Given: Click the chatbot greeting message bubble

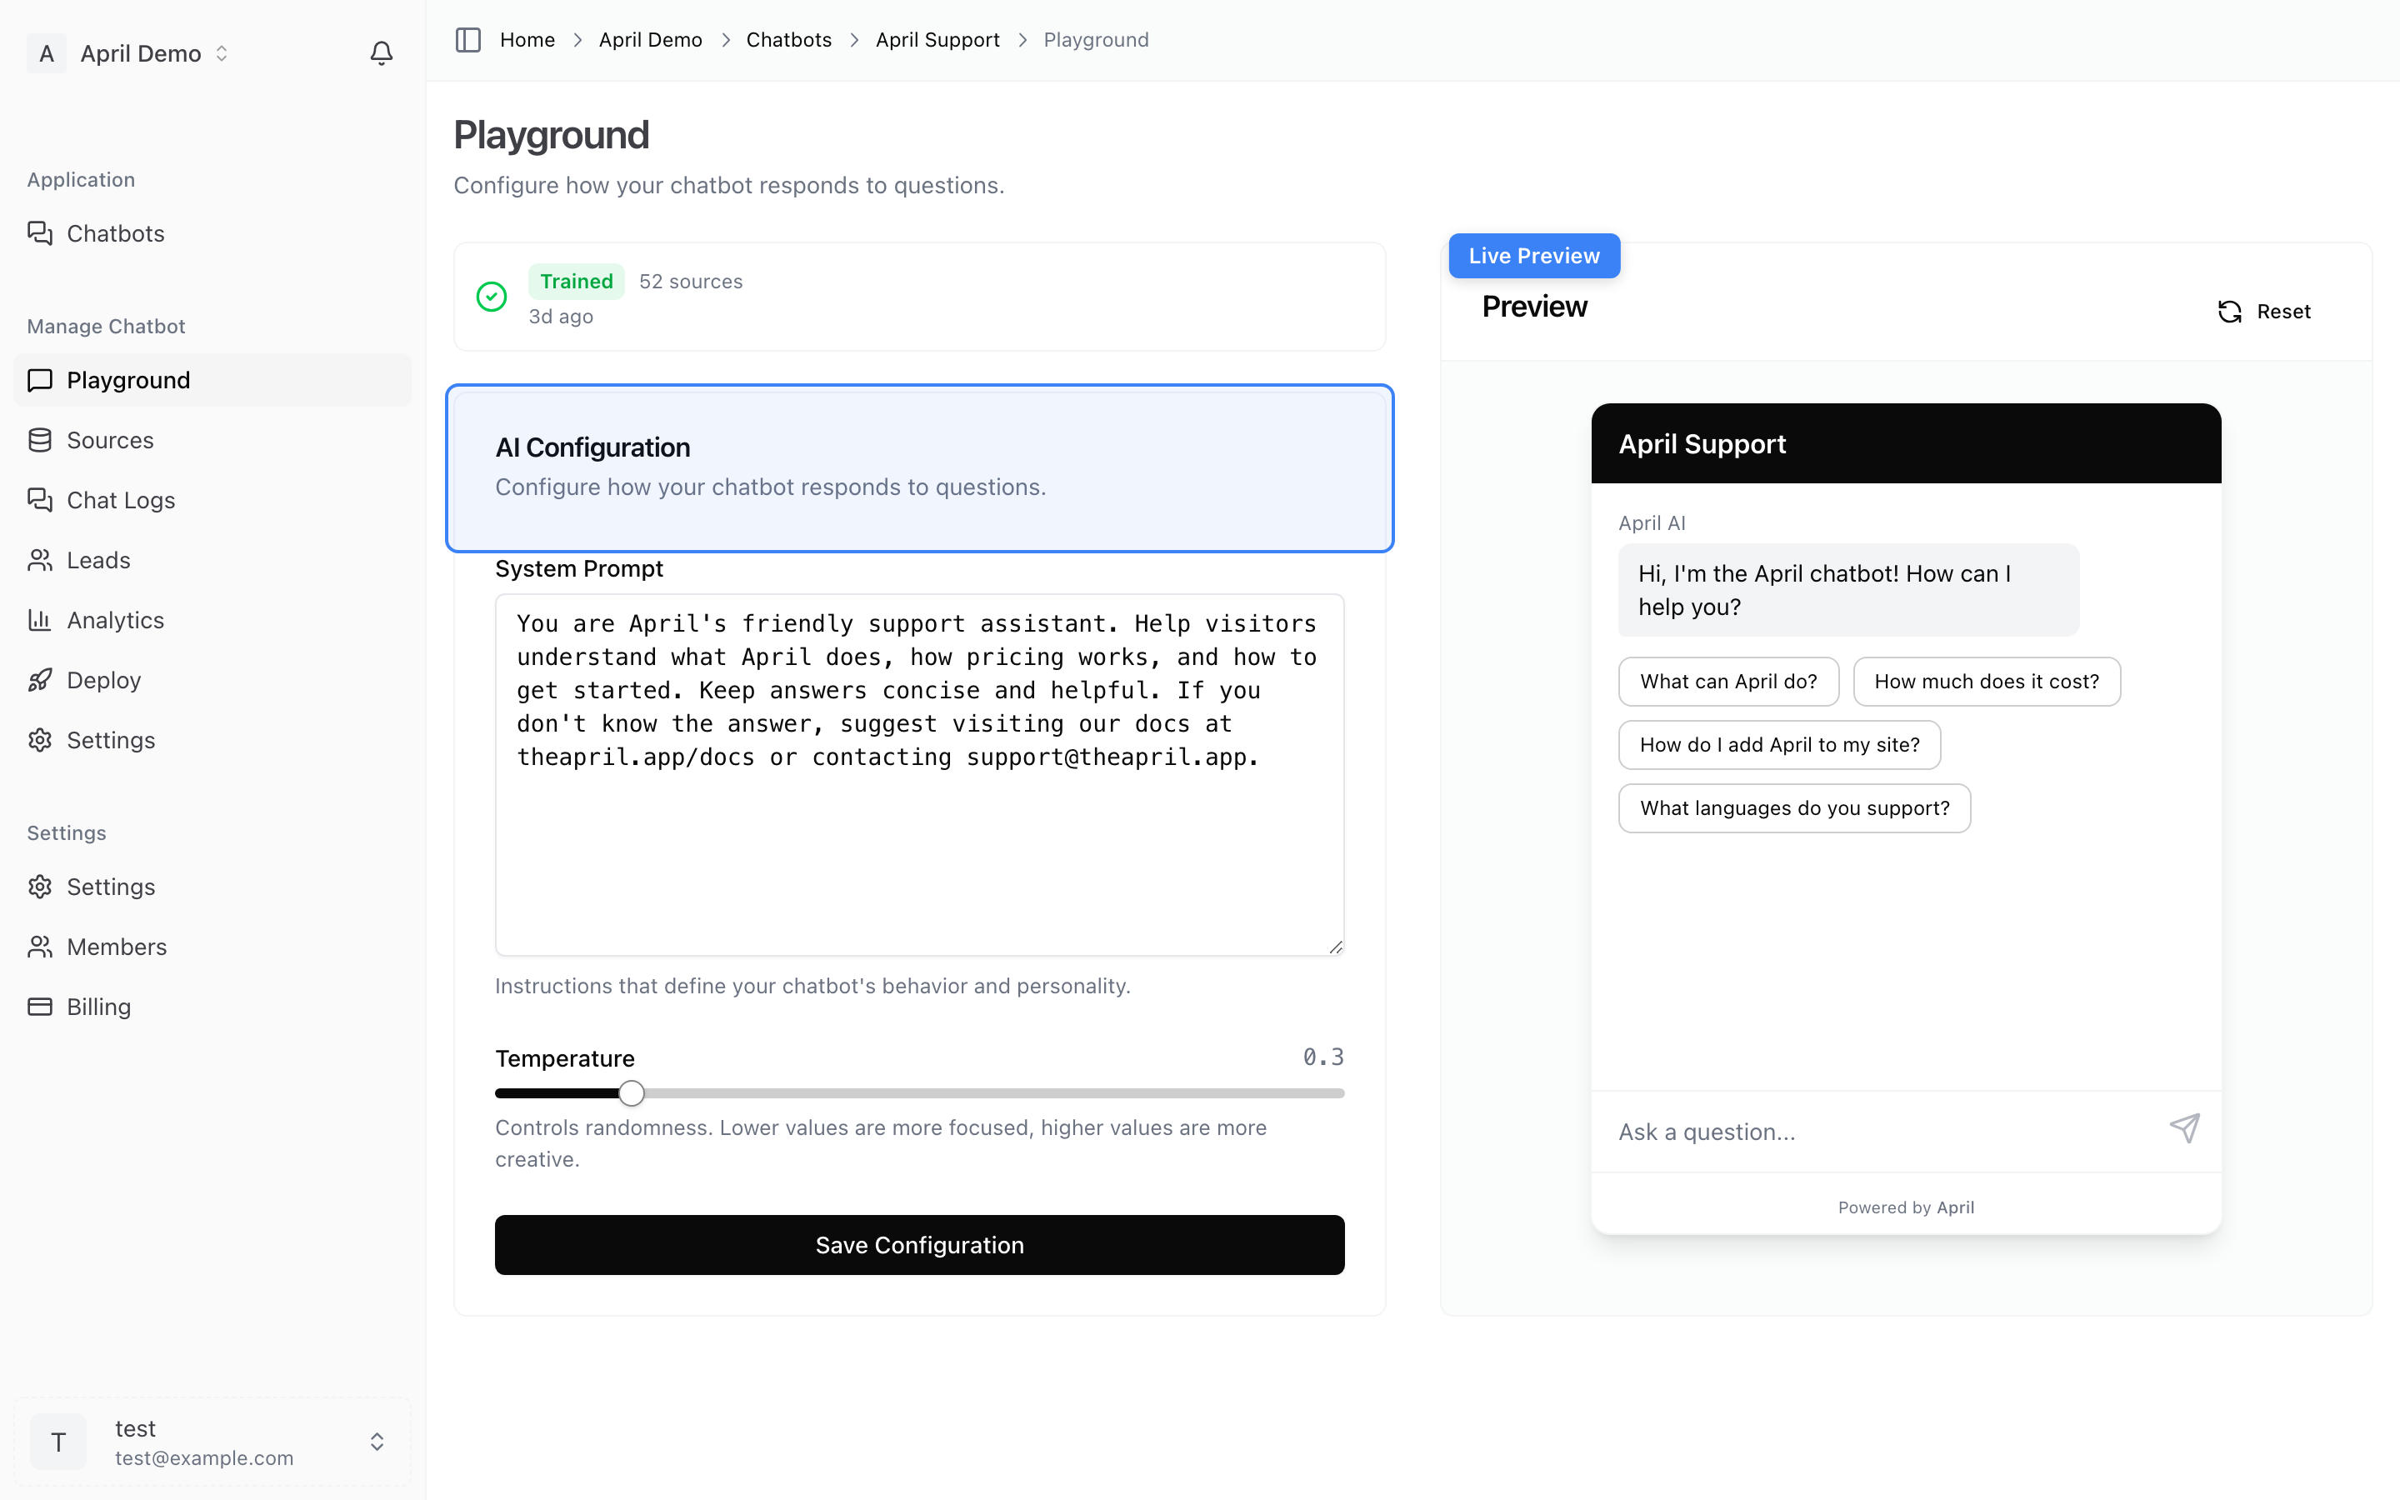Looking at the screenshot, I should coord(1847,590).
